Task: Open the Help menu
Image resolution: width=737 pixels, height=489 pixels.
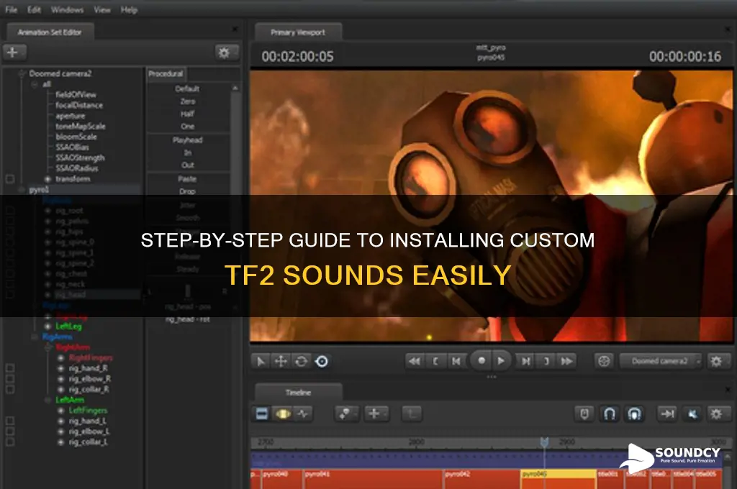Action: (x=129, y=9)
